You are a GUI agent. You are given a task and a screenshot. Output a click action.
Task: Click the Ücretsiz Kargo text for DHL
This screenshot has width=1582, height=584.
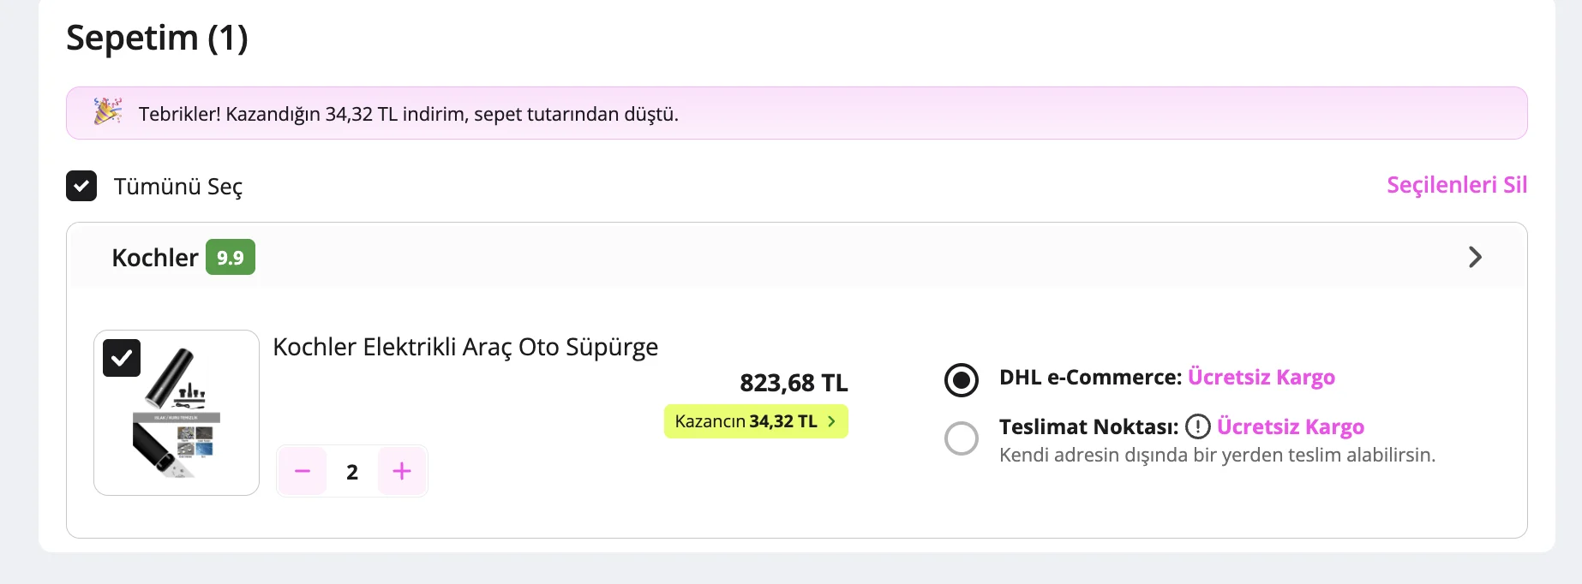(1261, 377)
